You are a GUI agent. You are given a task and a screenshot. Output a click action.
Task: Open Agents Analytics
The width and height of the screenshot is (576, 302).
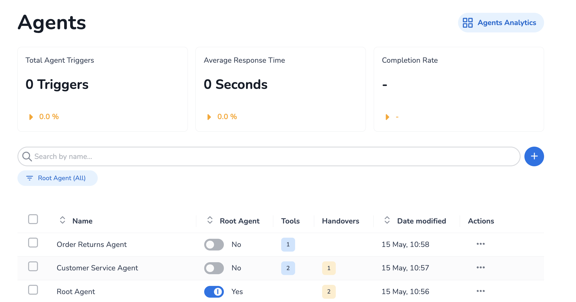pyautogui.click(x=501, y=23)
